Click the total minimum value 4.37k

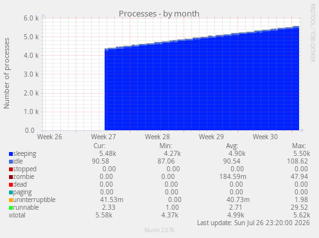click(x=170, y=215)
